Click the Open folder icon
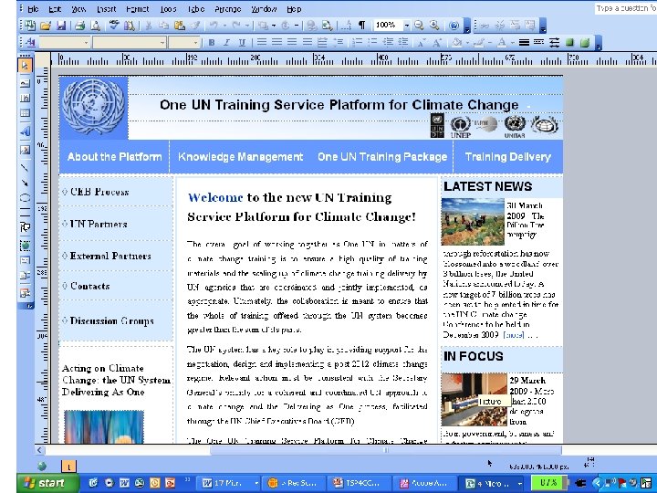 (46, 26)
